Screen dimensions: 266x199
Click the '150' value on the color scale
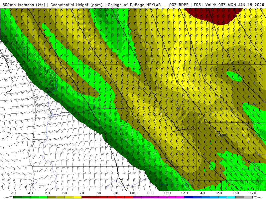pos(218,193)
